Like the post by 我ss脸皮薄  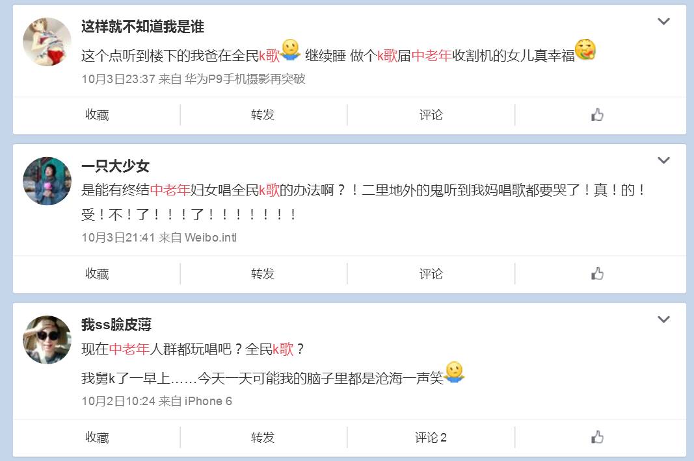coord(597,437)
